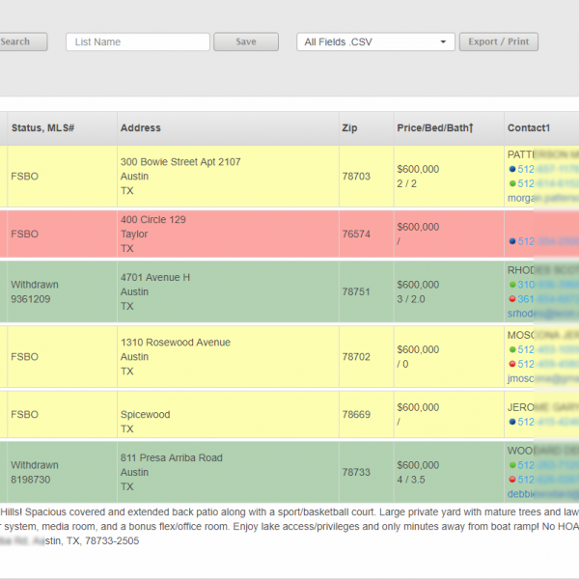
Task: Click the Search button
Action: (x=17, y=42)
